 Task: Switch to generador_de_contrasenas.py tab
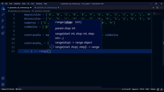click(x=47, y=8)
